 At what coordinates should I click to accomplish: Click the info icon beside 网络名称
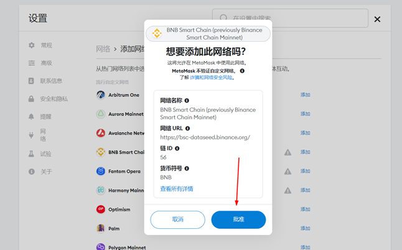187,100
